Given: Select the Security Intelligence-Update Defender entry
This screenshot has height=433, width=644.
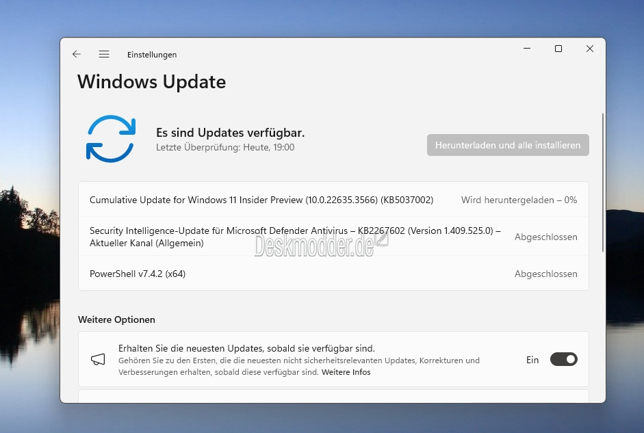Looking at the screenshot, I should coord(333,237).
